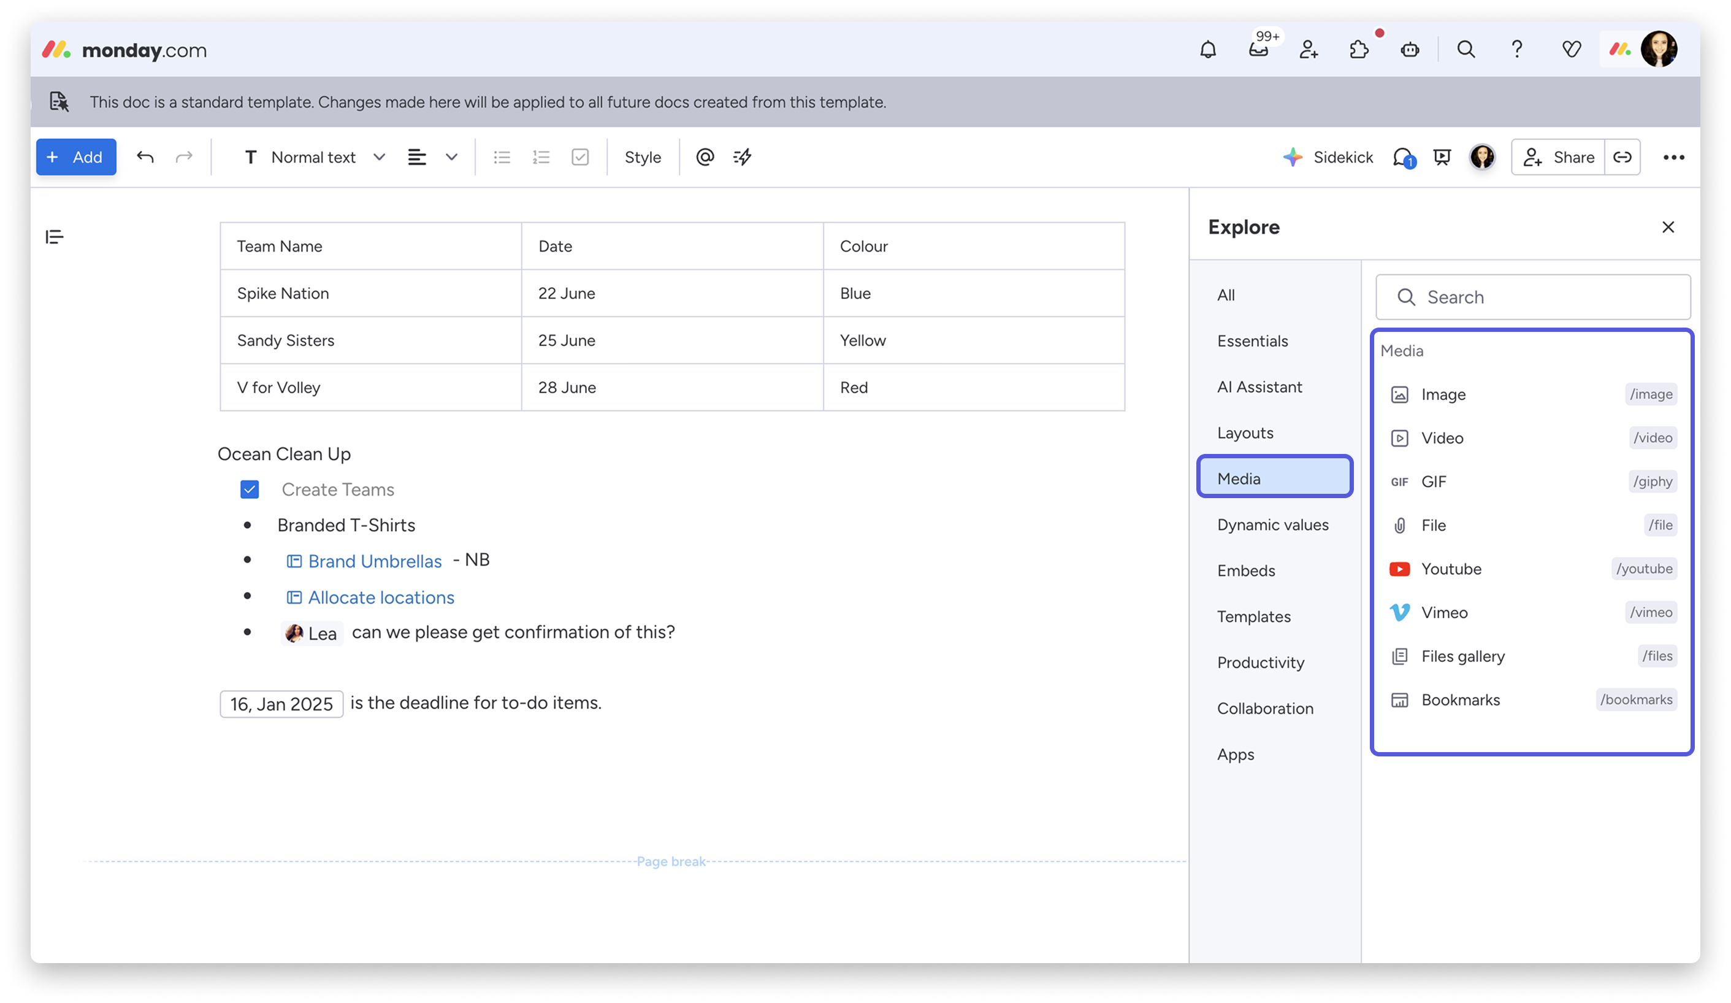Open the three-dot more options menu
Image resolution: width=1731 pixels, height=1003 pixels.
[x=1673, y=157]
